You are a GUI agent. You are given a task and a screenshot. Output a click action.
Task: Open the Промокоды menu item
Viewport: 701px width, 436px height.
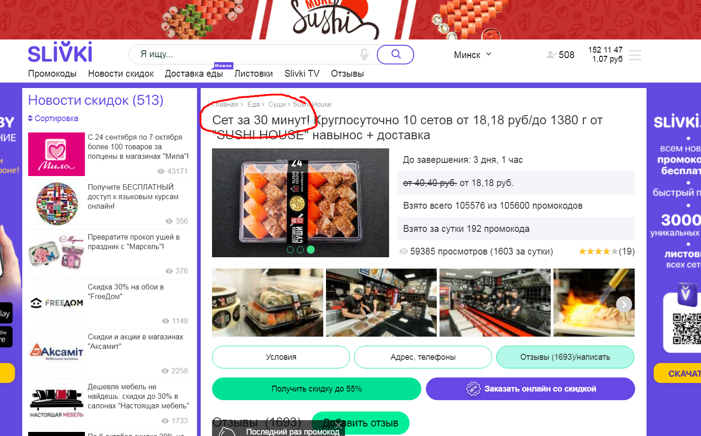pyautogui.click(x=52, y=73)
